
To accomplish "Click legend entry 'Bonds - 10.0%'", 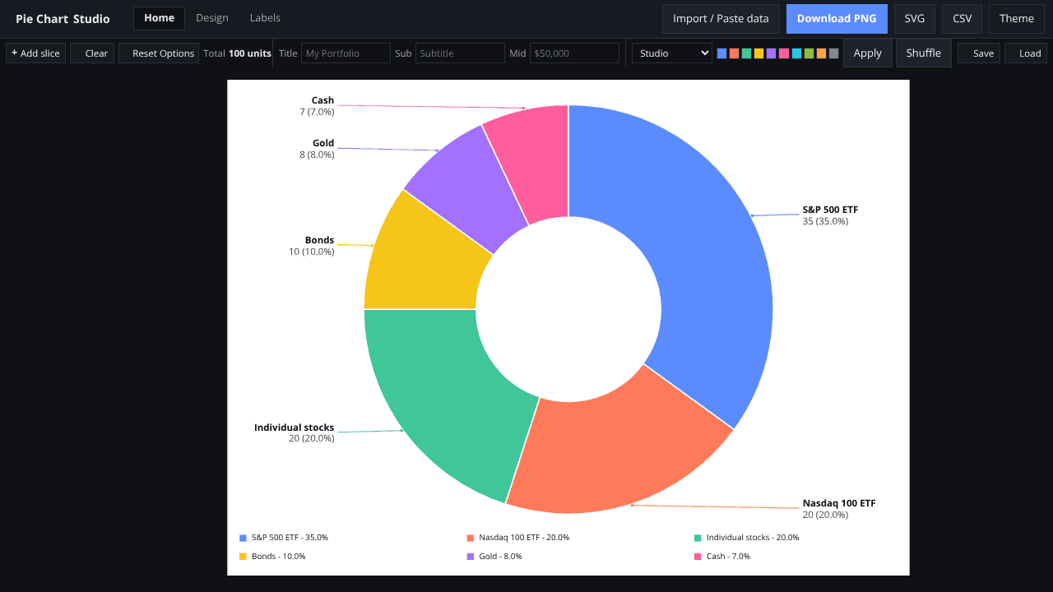I will click(272, 557).
